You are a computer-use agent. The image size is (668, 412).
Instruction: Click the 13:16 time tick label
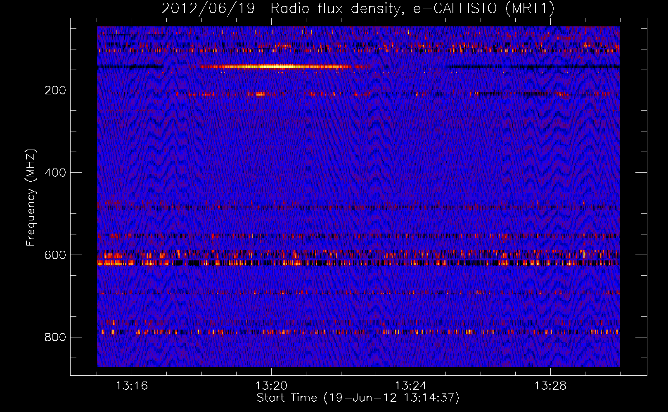click(x=132, y=386)
